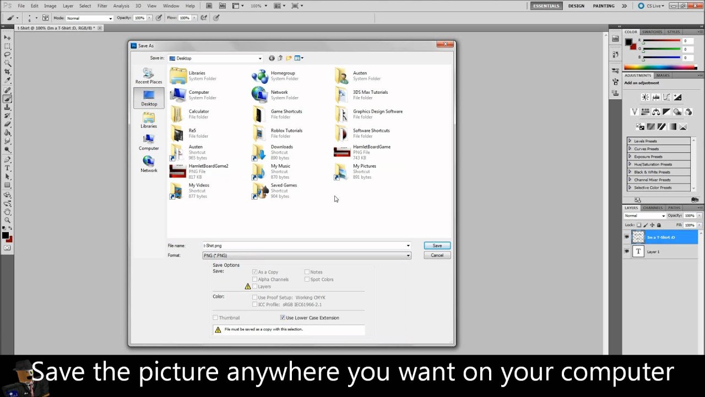Viewport: 705px width, 397px height.
Task: Select the Eraser tool
Action: (8, 124)
